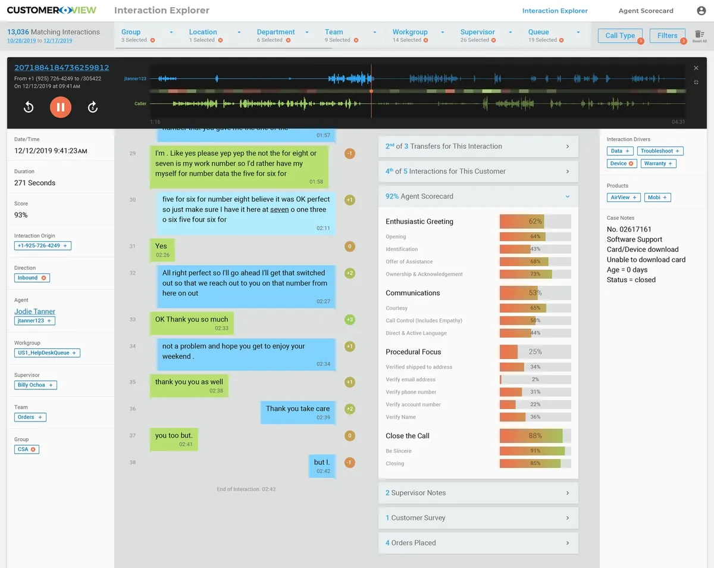Clear the Group filter selection
The image size is (714, 568).
[152, 40]
